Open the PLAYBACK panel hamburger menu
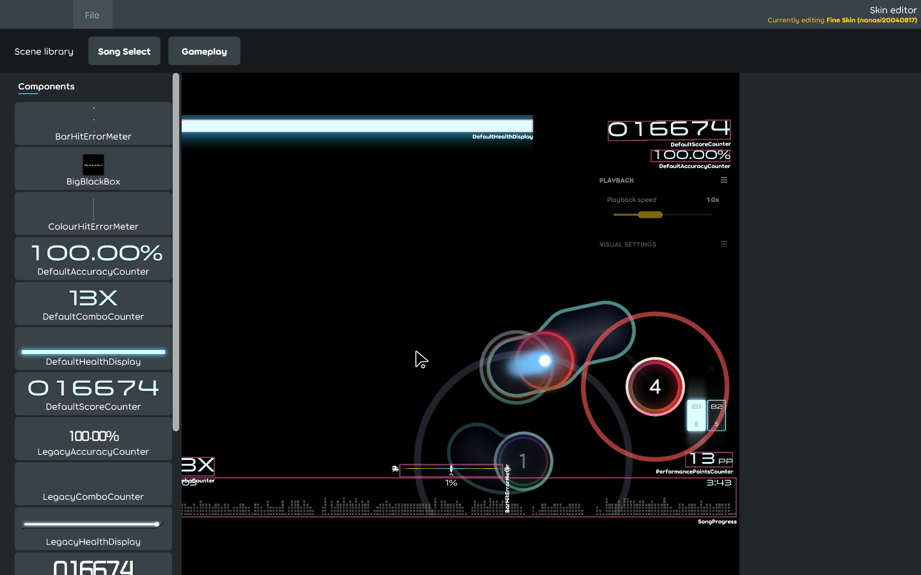 click(724, 180)
